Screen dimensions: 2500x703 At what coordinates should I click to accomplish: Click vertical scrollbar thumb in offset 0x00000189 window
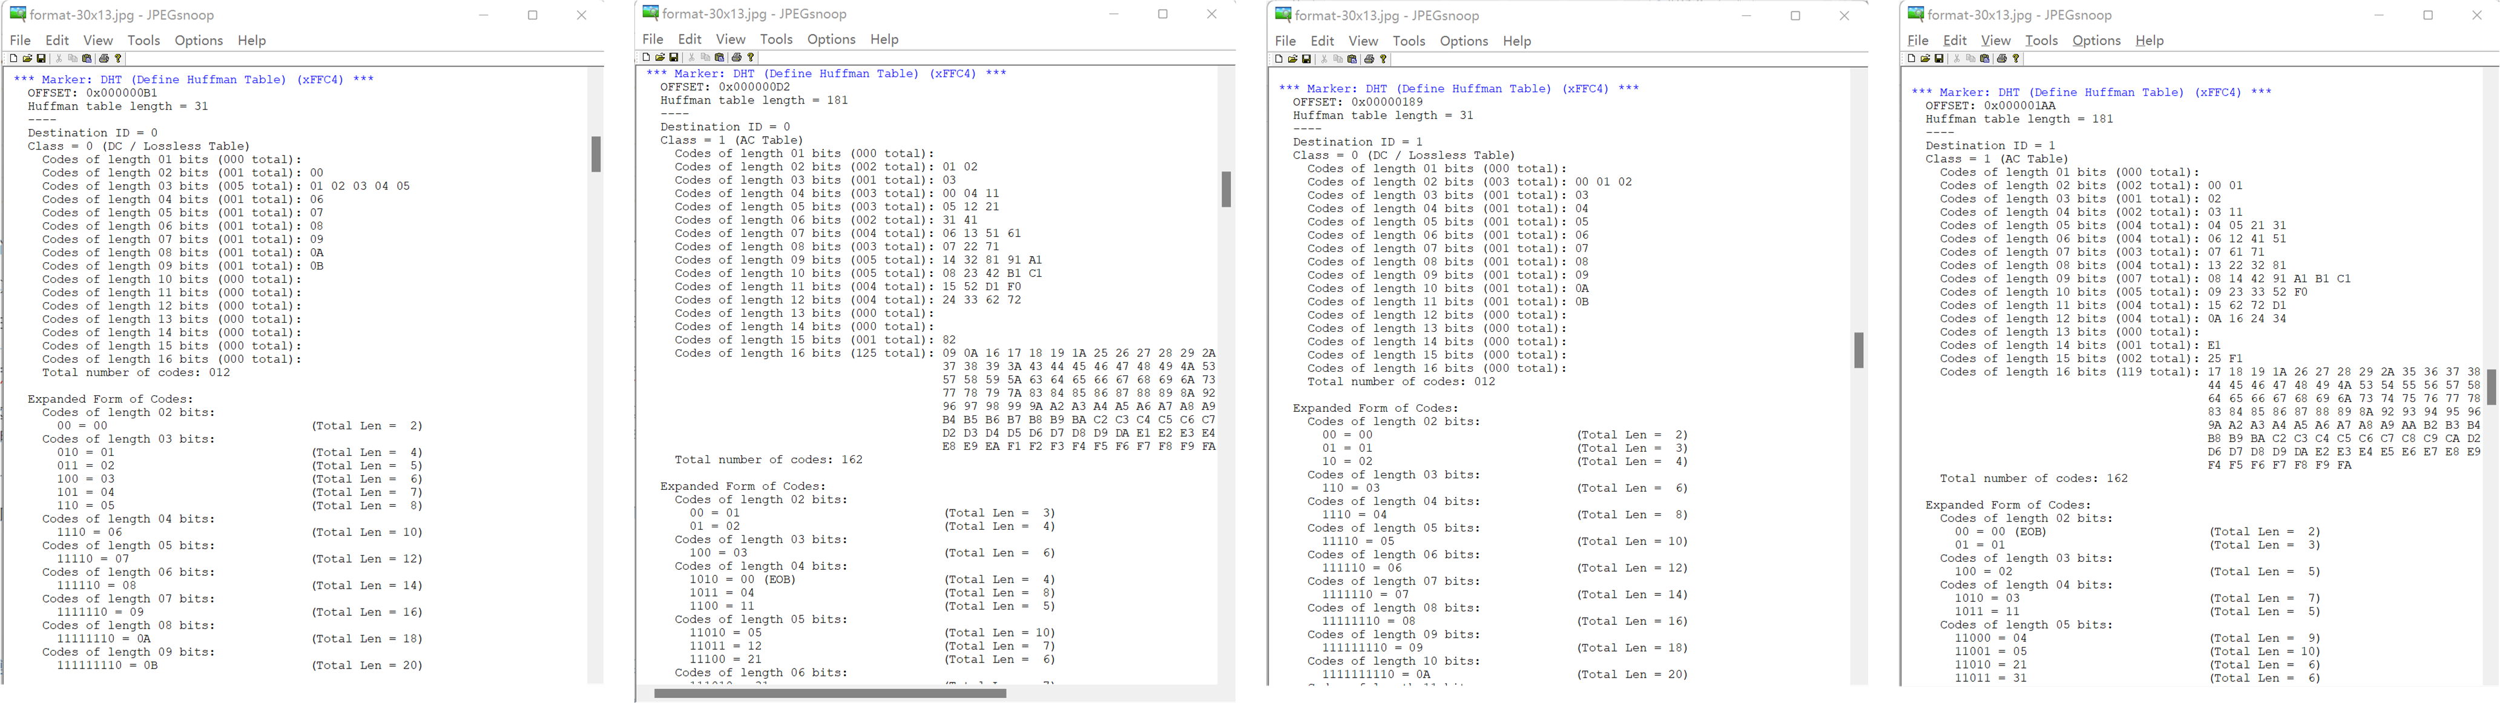coord(1858,351)
